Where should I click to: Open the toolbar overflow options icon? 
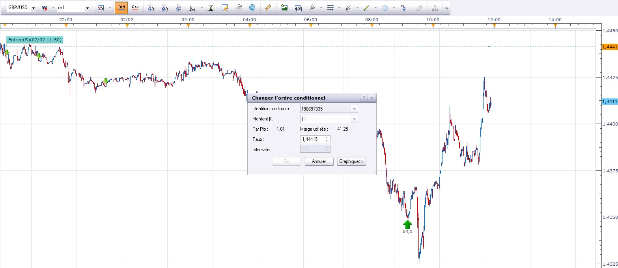click(x=446, y=7)
